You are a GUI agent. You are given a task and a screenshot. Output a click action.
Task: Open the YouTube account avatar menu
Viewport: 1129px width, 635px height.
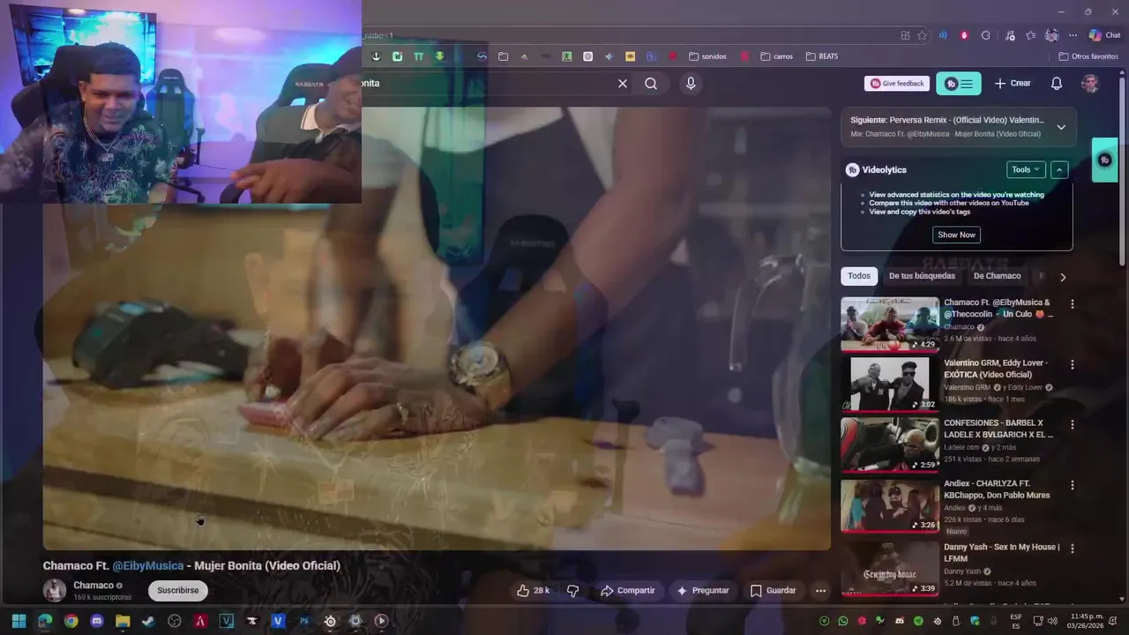[1090, 84]
